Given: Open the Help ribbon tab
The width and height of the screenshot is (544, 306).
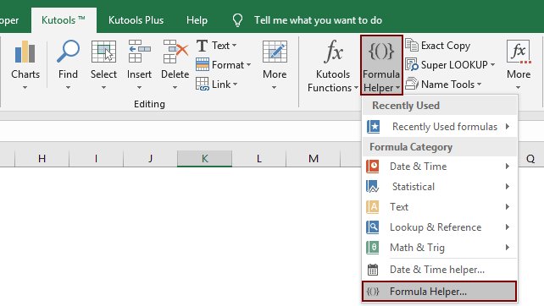Looking at the screenshot, I should coord(197,20).
